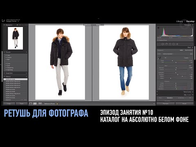
Task: Collapse the Presets panel
Action: pos(4,52)
